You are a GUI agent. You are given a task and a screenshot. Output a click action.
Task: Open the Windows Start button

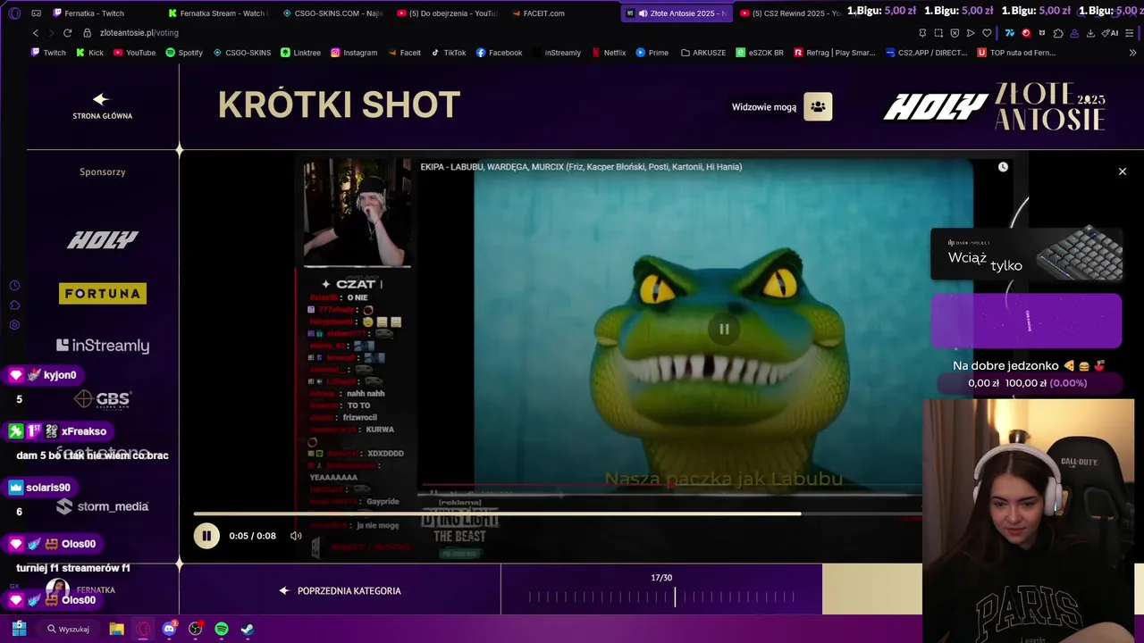19,629
